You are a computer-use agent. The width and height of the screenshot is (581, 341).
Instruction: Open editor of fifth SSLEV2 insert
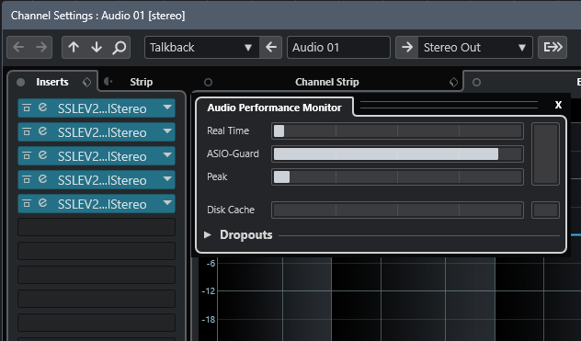point(43,203)
